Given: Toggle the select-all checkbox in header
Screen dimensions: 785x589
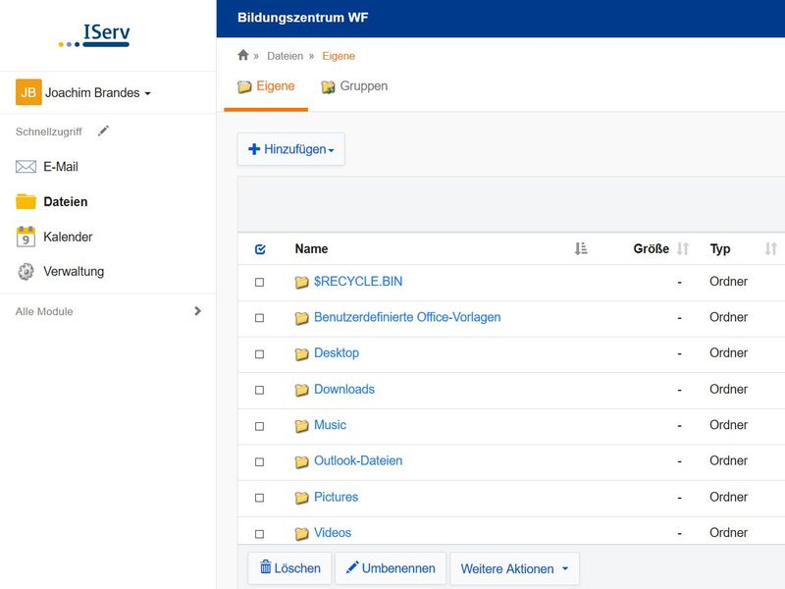Looking at the screenshot, I should pos(260,249).
